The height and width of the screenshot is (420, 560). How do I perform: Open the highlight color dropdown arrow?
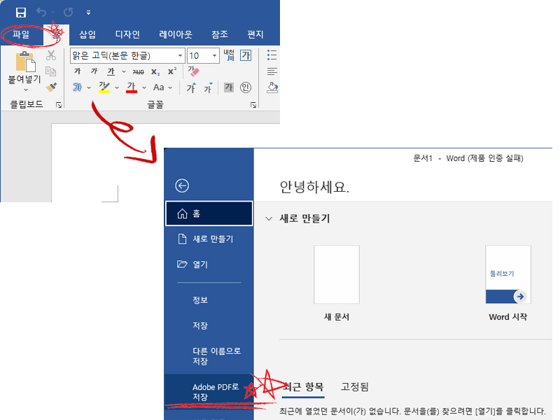117,87
